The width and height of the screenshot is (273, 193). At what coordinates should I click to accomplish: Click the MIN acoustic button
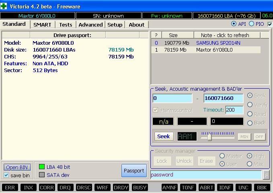tap(244, 137)
